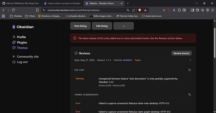Click the share page icon
Viewport: 216px width, 113px height.
click(134, 10)
